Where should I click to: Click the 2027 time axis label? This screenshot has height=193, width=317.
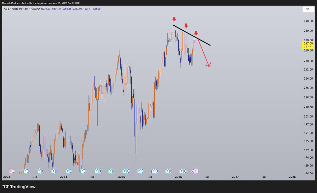[x=235, y=177]
